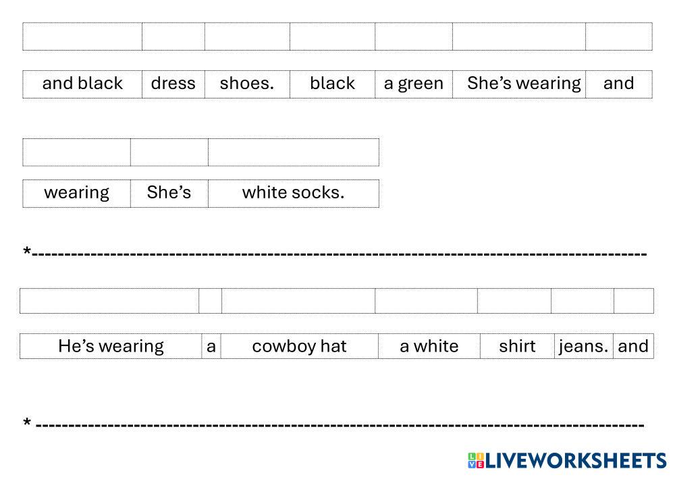The image size is (675, 477).
Task: Select the 'a green' word tile
Action: [414, 84]
